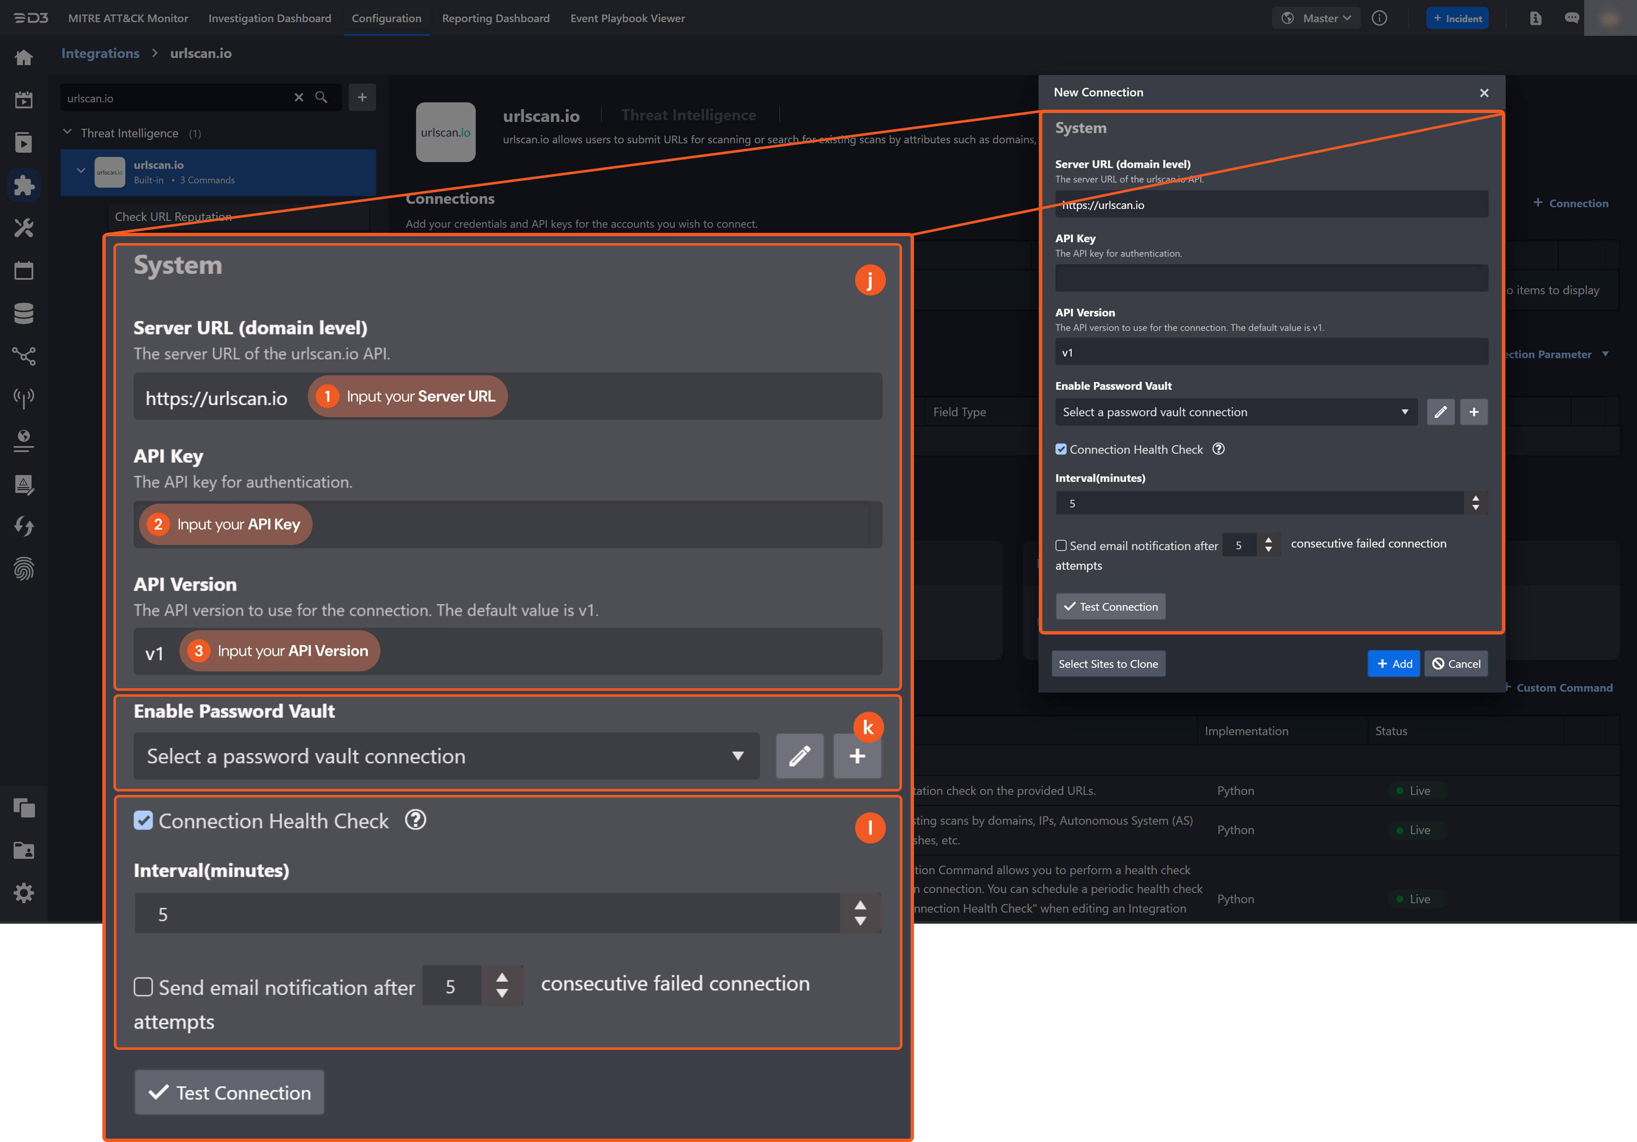Increase the Interval minutes stepper in the dialog
Screen dimensions: 1637x1142
[1475, 499]
